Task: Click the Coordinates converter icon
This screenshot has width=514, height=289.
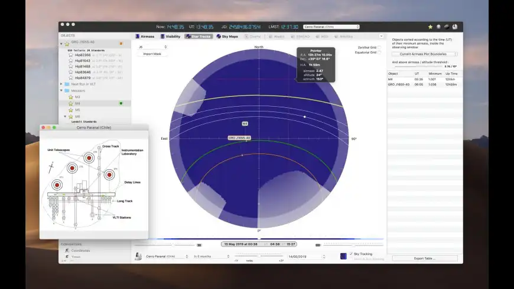Action: [x=66, y=250]
